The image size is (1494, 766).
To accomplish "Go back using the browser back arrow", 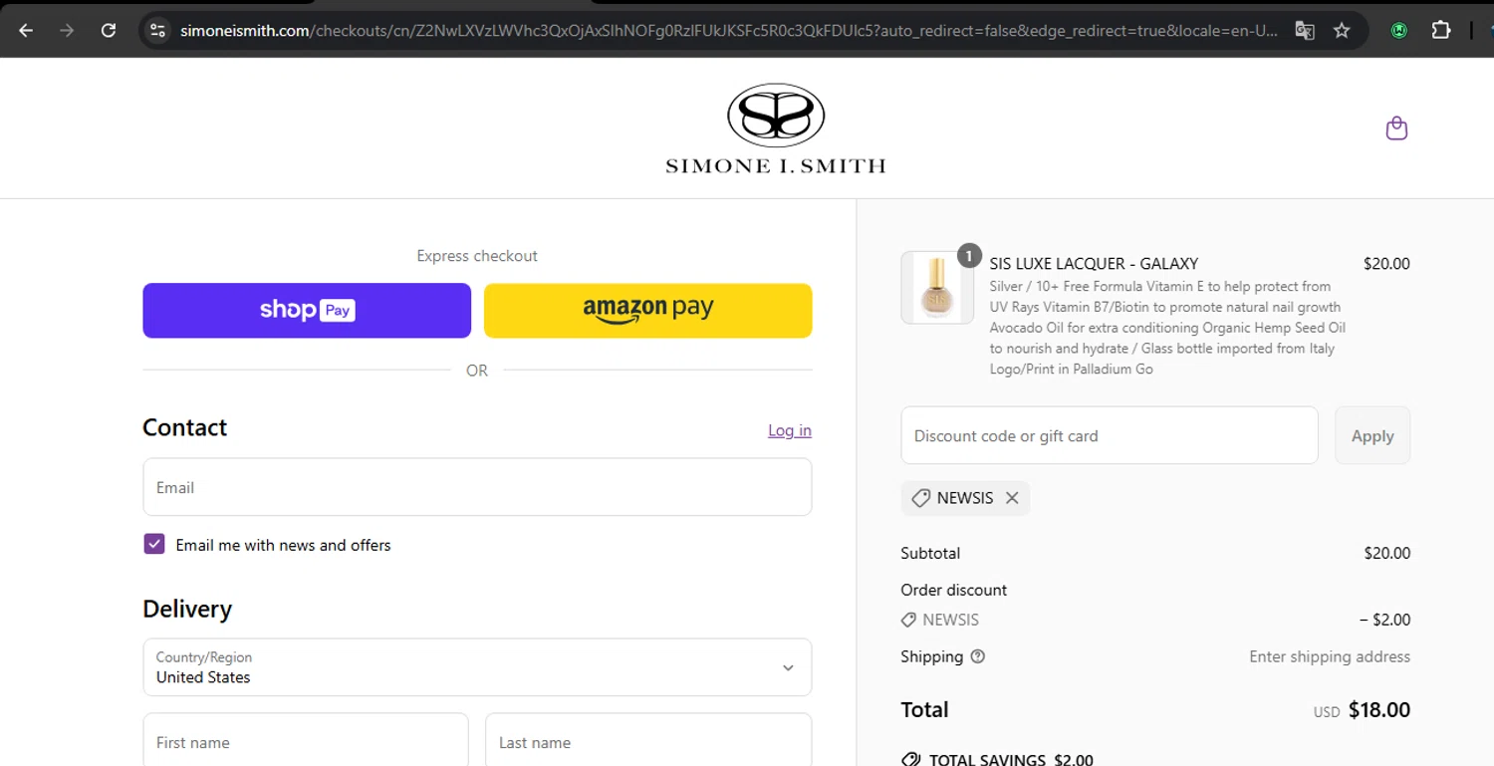I will point(26,31).
